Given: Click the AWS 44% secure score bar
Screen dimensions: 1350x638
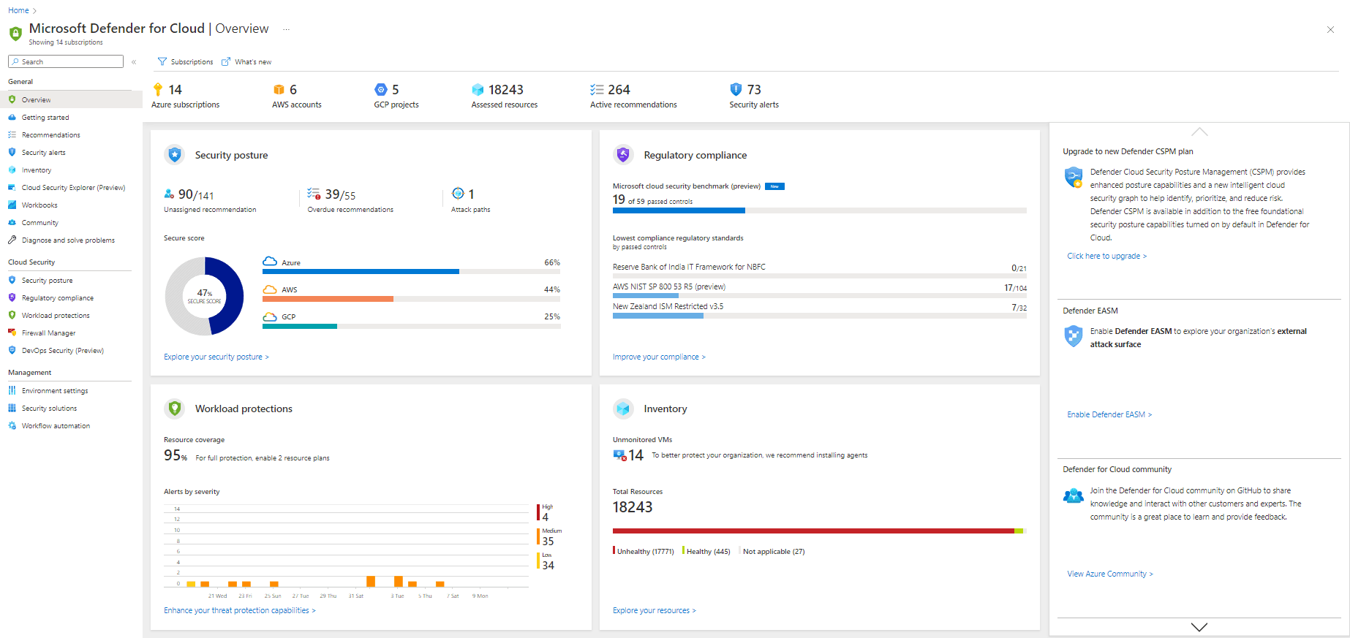Looking at the screenshot, I should (412, 298).
